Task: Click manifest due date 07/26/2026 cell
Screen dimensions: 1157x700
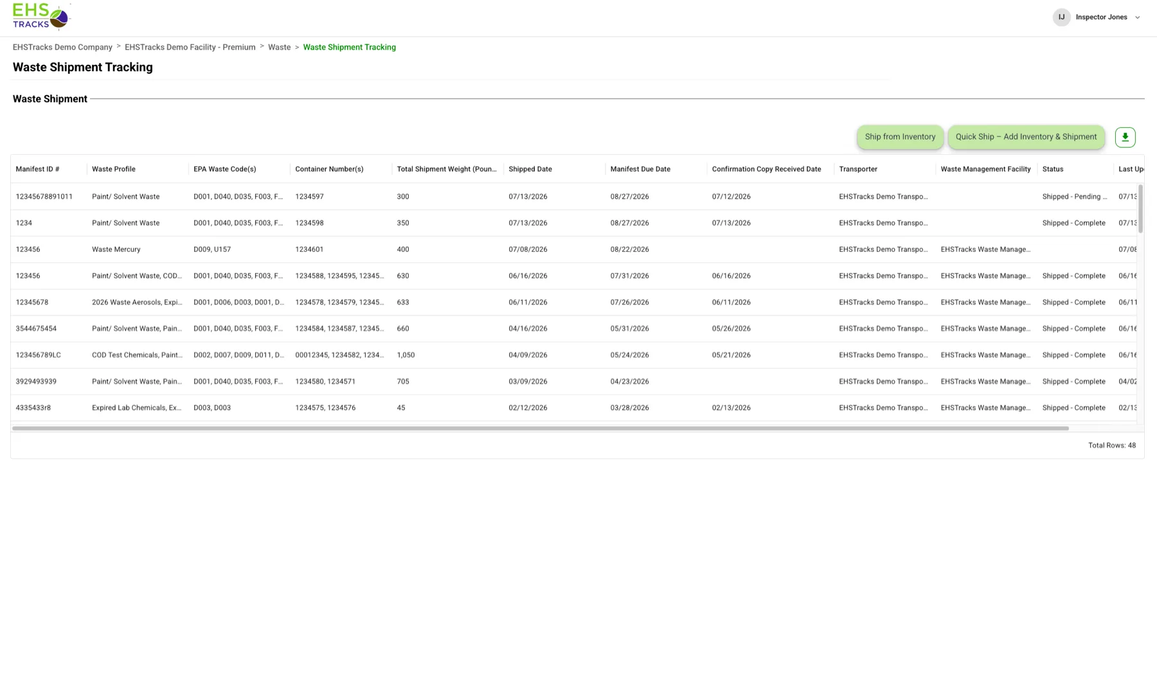Action: [656, 302]
